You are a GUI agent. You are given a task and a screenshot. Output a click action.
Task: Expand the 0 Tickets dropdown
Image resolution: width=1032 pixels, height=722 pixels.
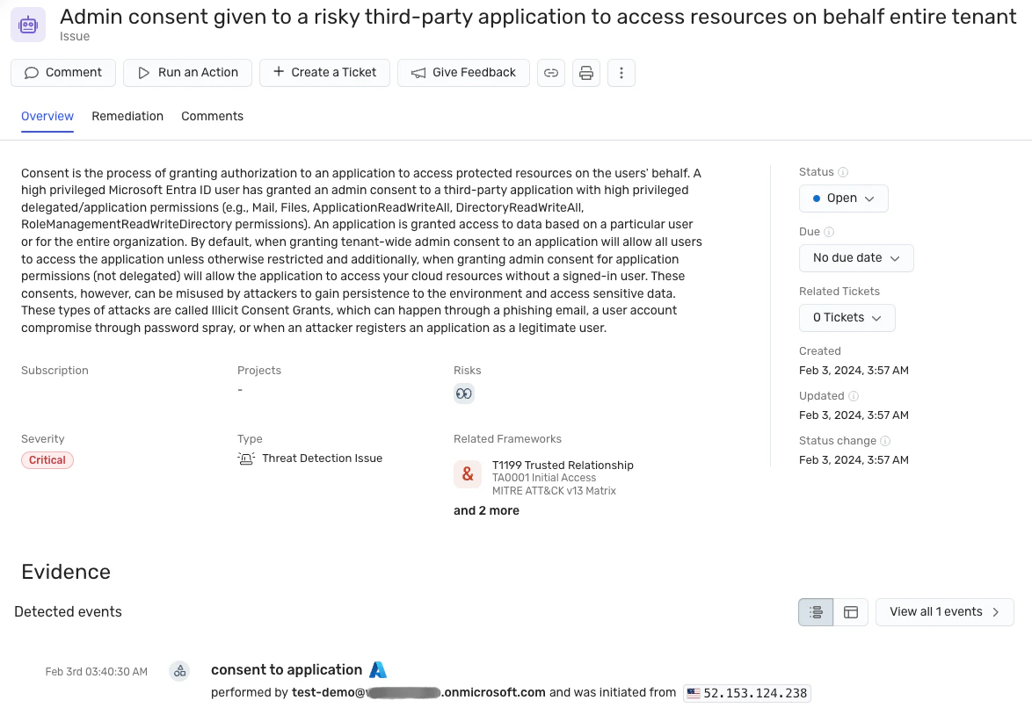click(847, 318)
